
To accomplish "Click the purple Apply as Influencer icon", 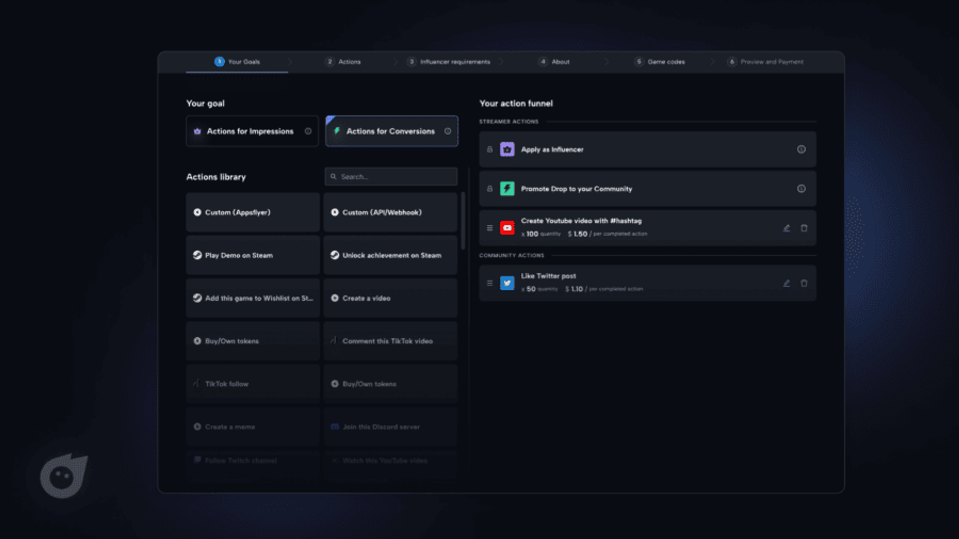I will pos(507,149).
